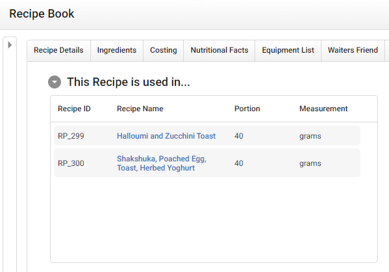Click the Portion column header
The width and height of the screenshot is (389, 272).
(x=247, y=109)
